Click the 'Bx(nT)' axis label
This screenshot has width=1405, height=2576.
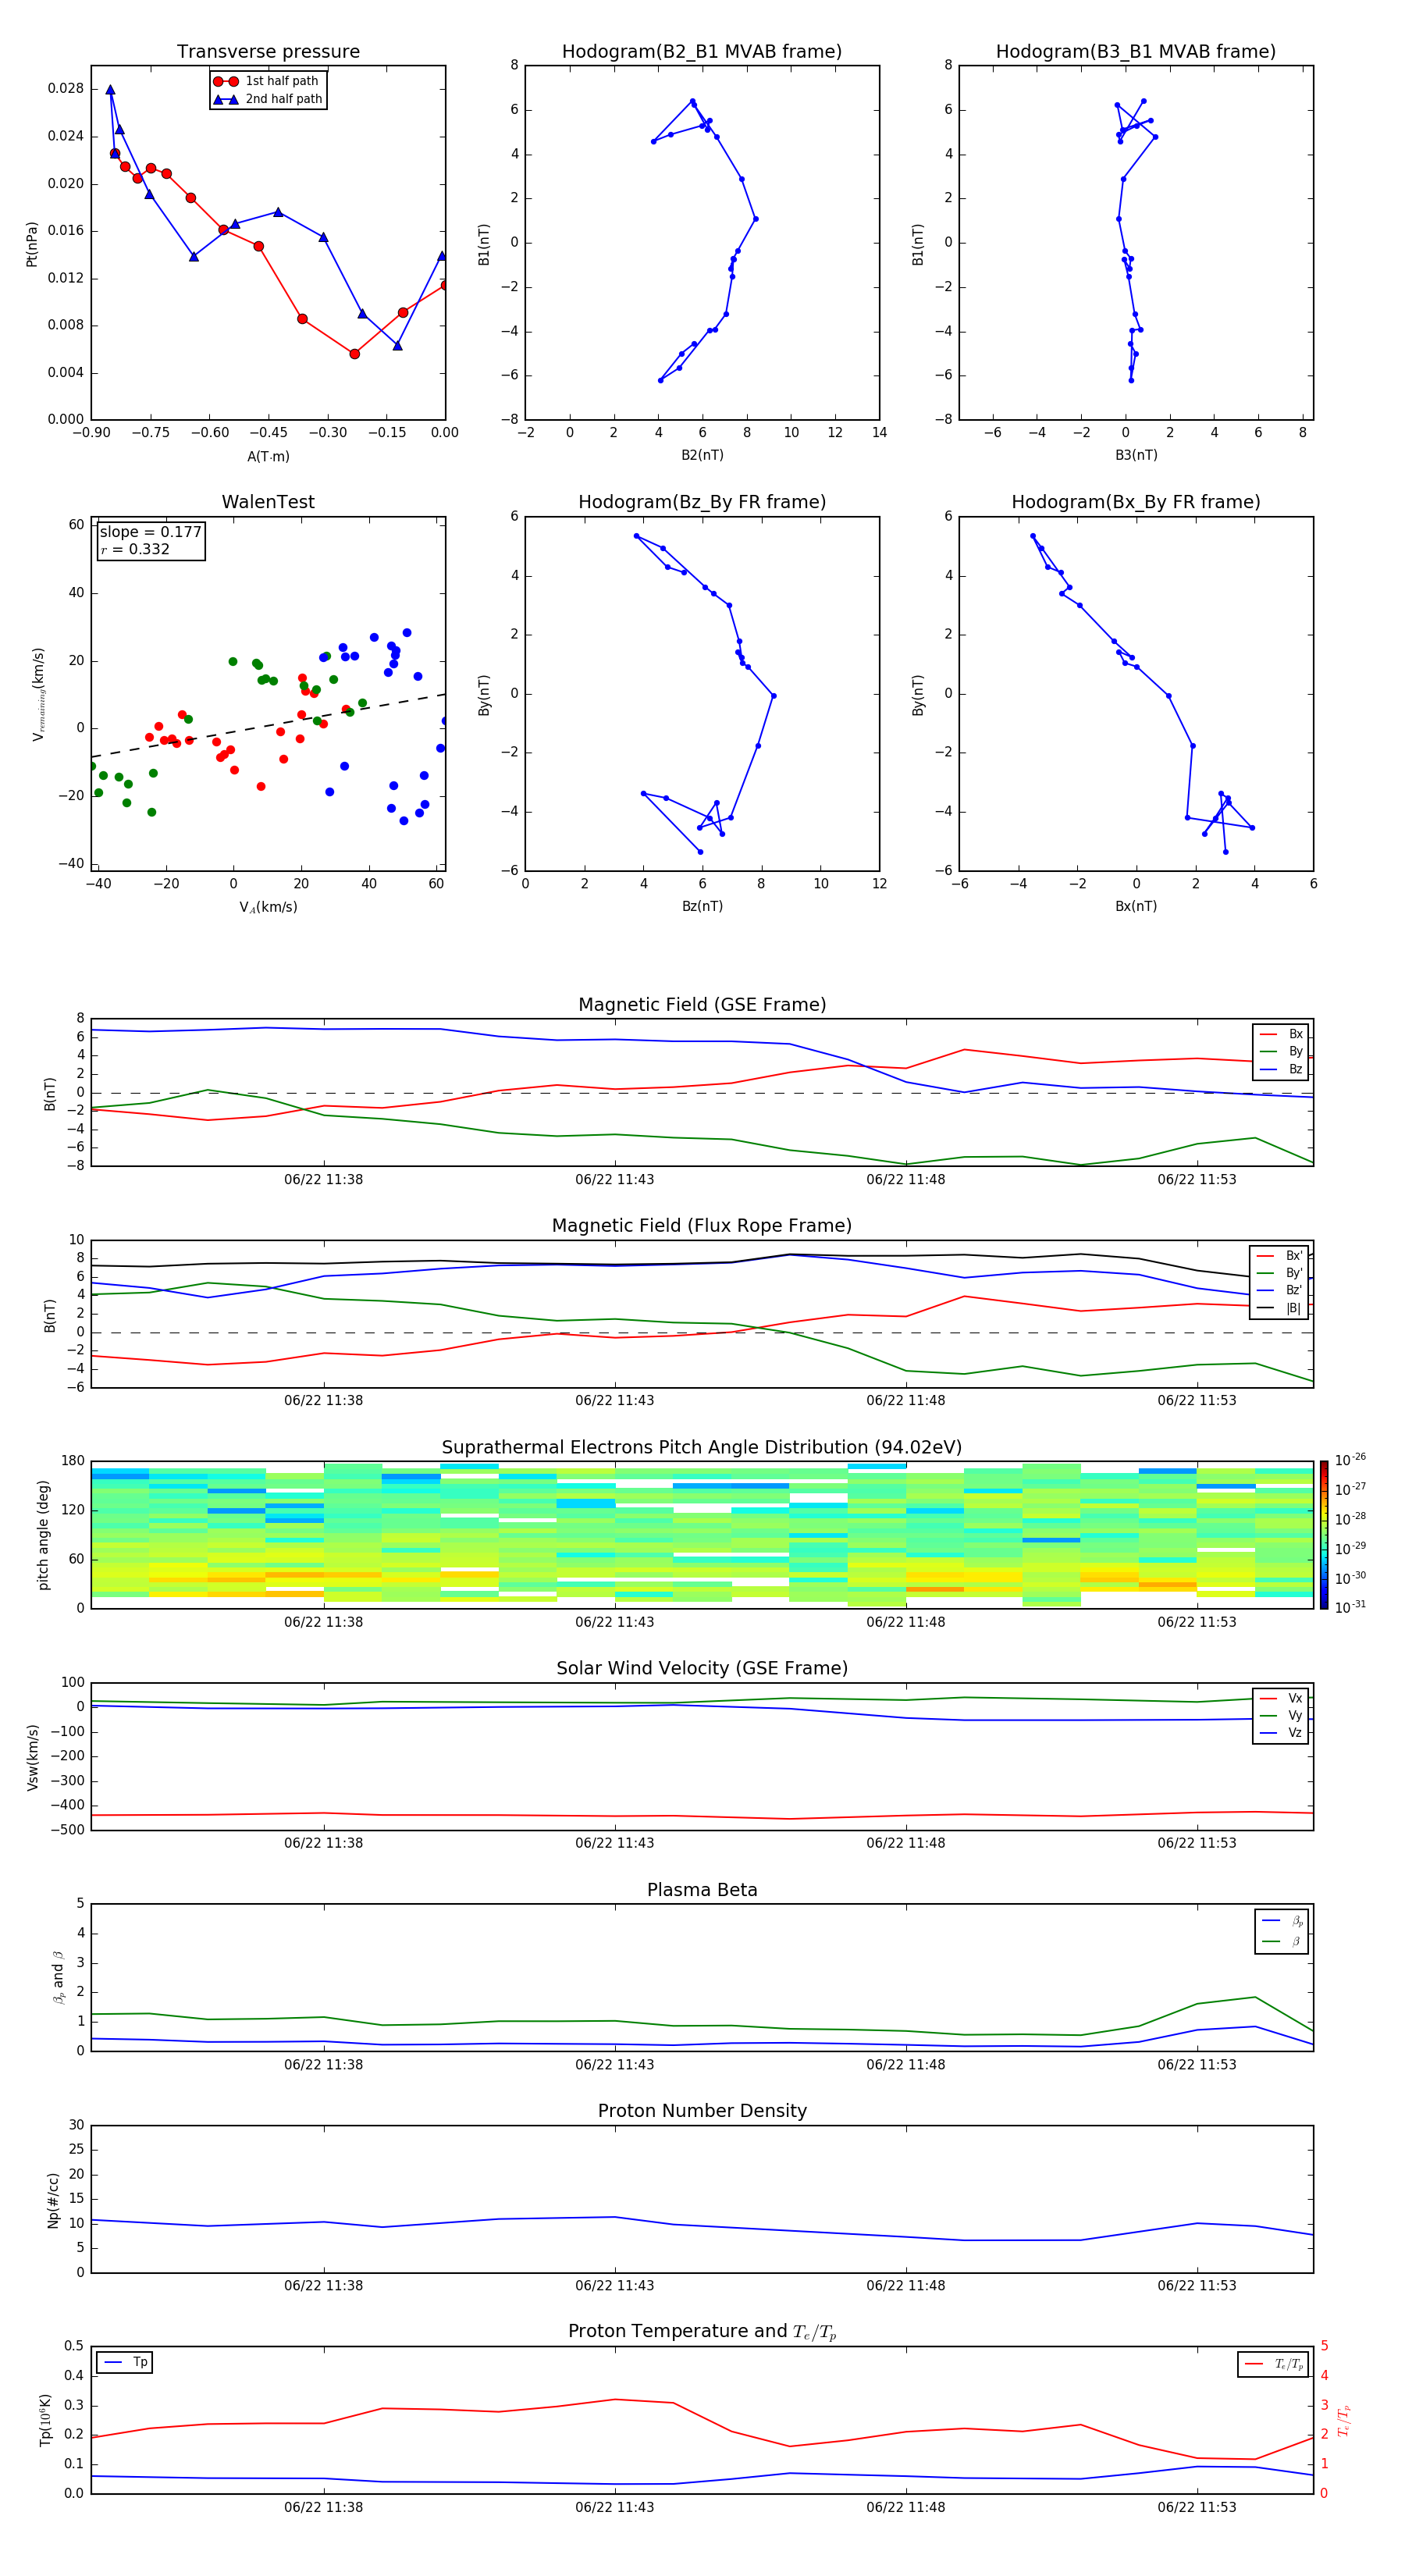coord(1136,906)
